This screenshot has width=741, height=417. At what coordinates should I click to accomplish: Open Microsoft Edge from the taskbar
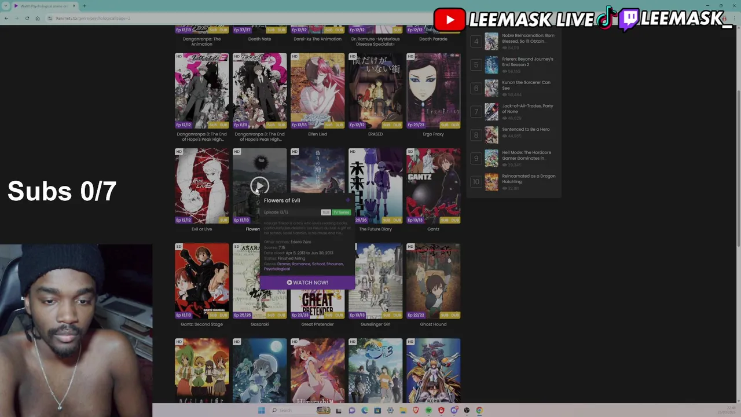pyautogui.click(x=364, y=410)
